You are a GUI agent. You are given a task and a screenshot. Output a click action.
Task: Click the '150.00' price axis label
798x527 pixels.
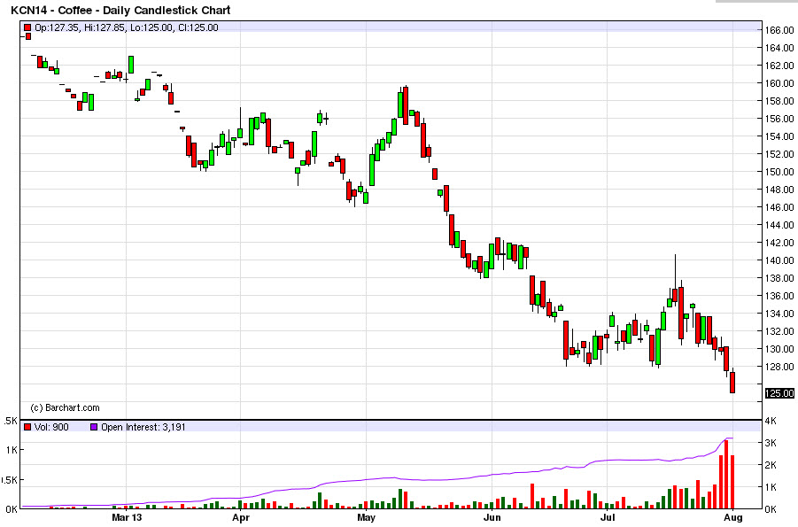(x=779, y=172)
